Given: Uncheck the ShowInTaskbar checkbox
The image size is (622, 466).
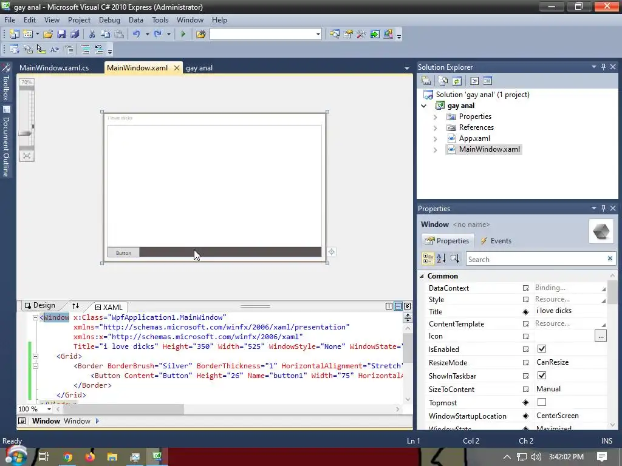Looking at the screenshot, I should (x=541, y=375).
